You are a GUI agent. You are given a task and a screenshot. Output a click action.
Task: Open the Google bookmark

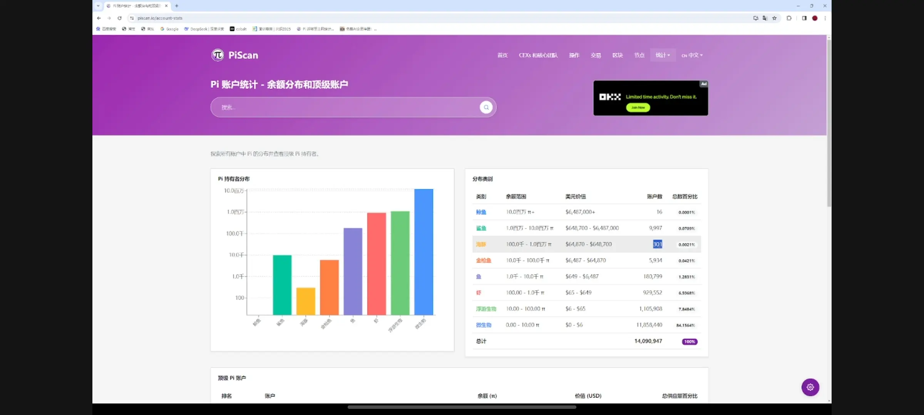pyautogui.click(x=170, y=29)
